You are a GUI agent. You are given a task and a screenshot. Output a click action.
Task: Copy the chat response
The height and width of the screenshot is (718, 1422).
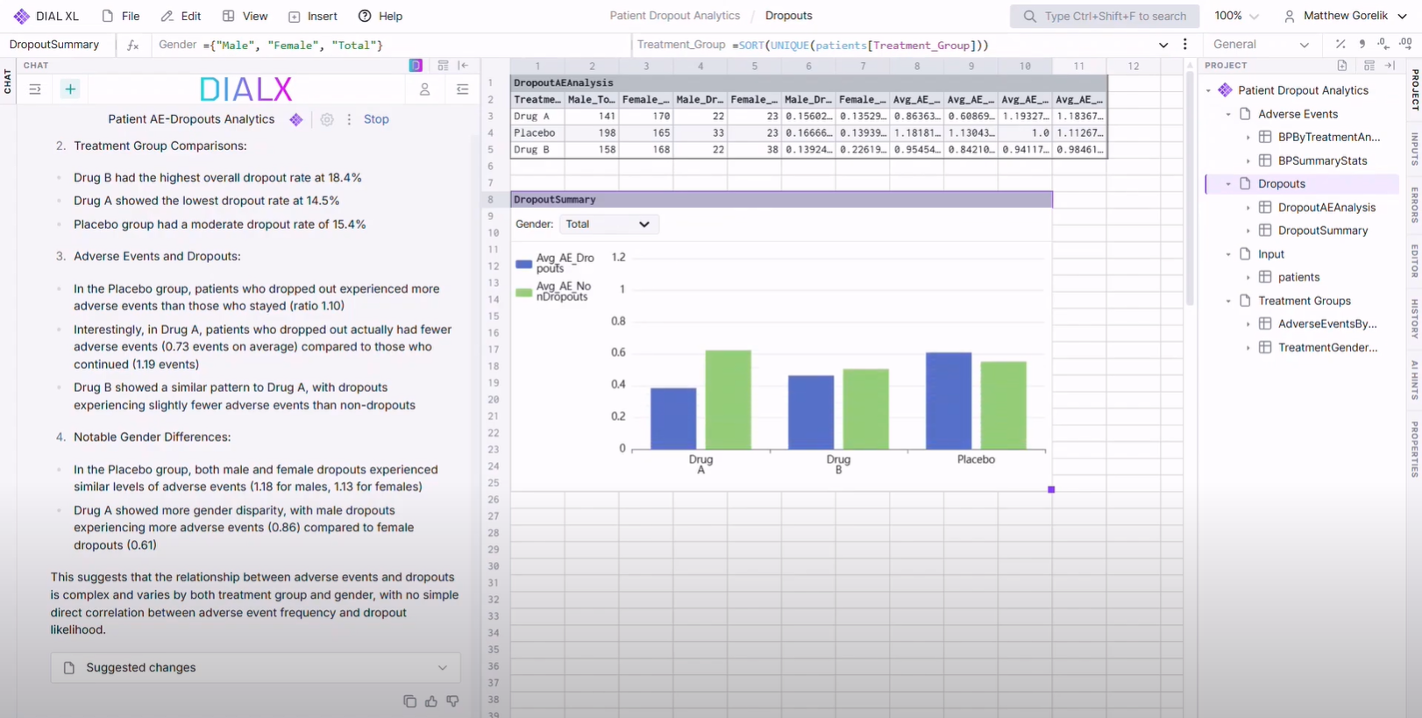(x=409, y=701)
